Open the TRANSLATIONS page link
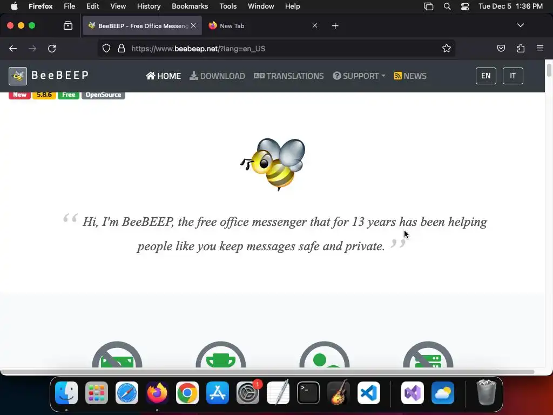 point(288,76)
